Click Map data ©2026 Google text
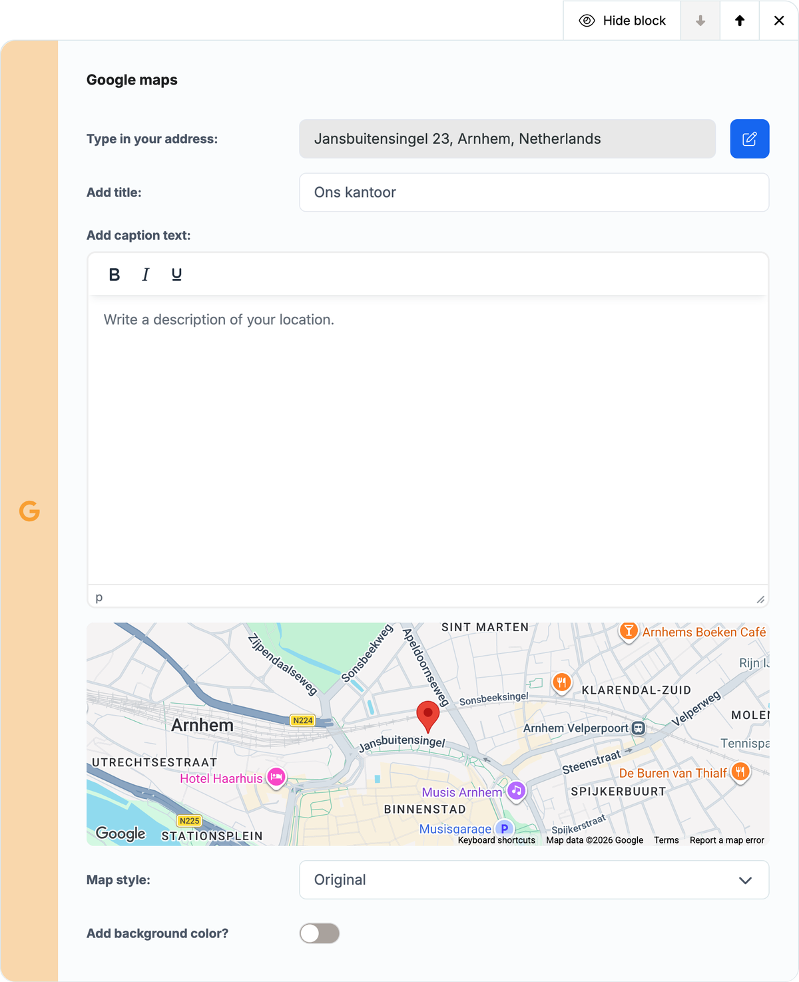799x982 pixels. coord(595,840)
